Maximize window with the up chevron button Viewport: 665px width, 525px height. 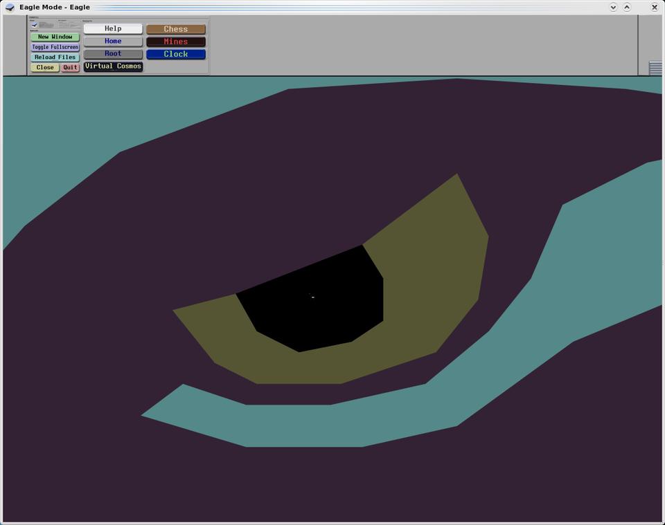tap(627, 7)
